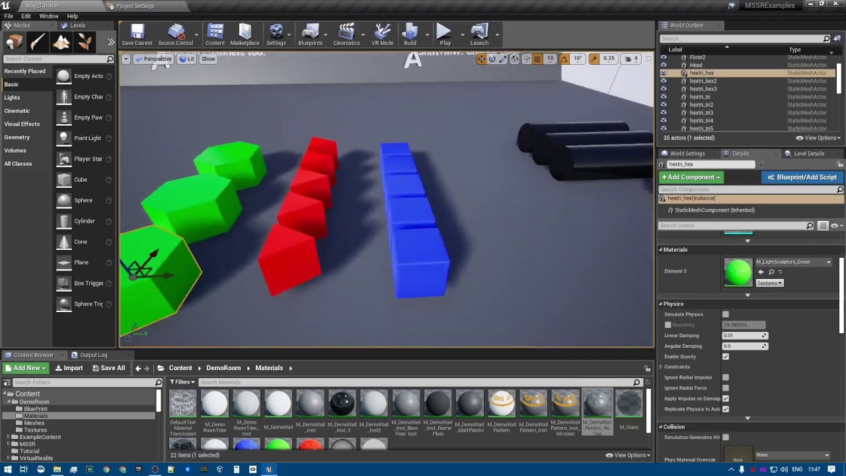The image size is (846, 476).
Task: Open the viewport options dropdown arrow
Action: (x=126, y=59)
